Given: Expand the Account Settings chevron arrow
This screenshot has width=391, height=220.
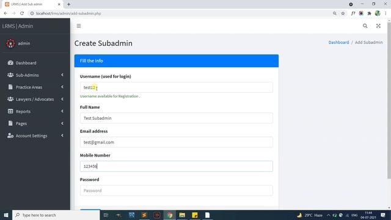Looking at the screenshot, I should 62,136.
